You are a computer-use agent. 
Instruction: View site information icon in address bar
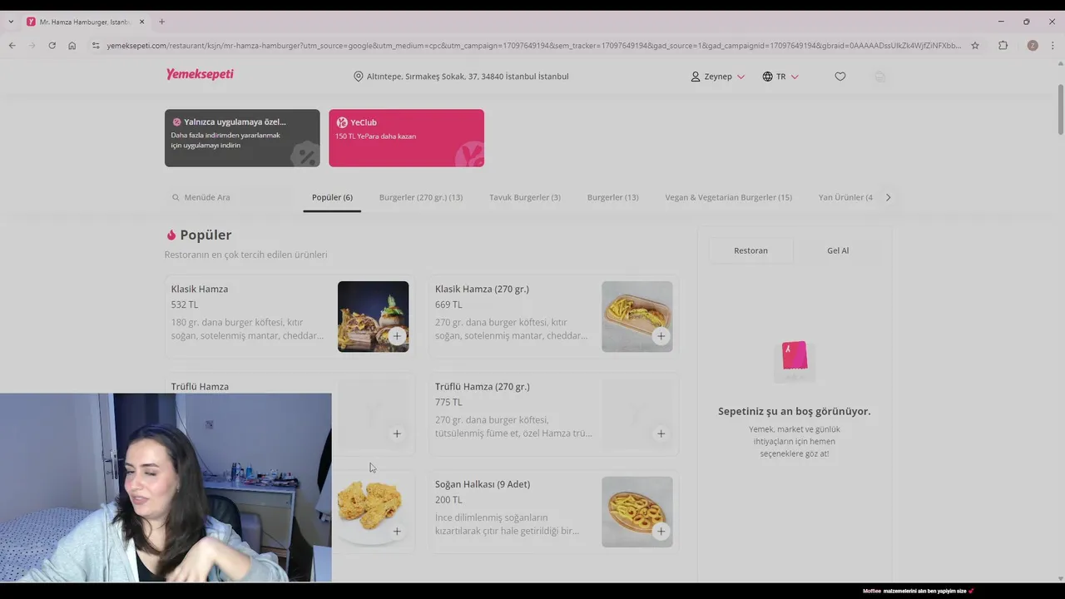(96, 46)
